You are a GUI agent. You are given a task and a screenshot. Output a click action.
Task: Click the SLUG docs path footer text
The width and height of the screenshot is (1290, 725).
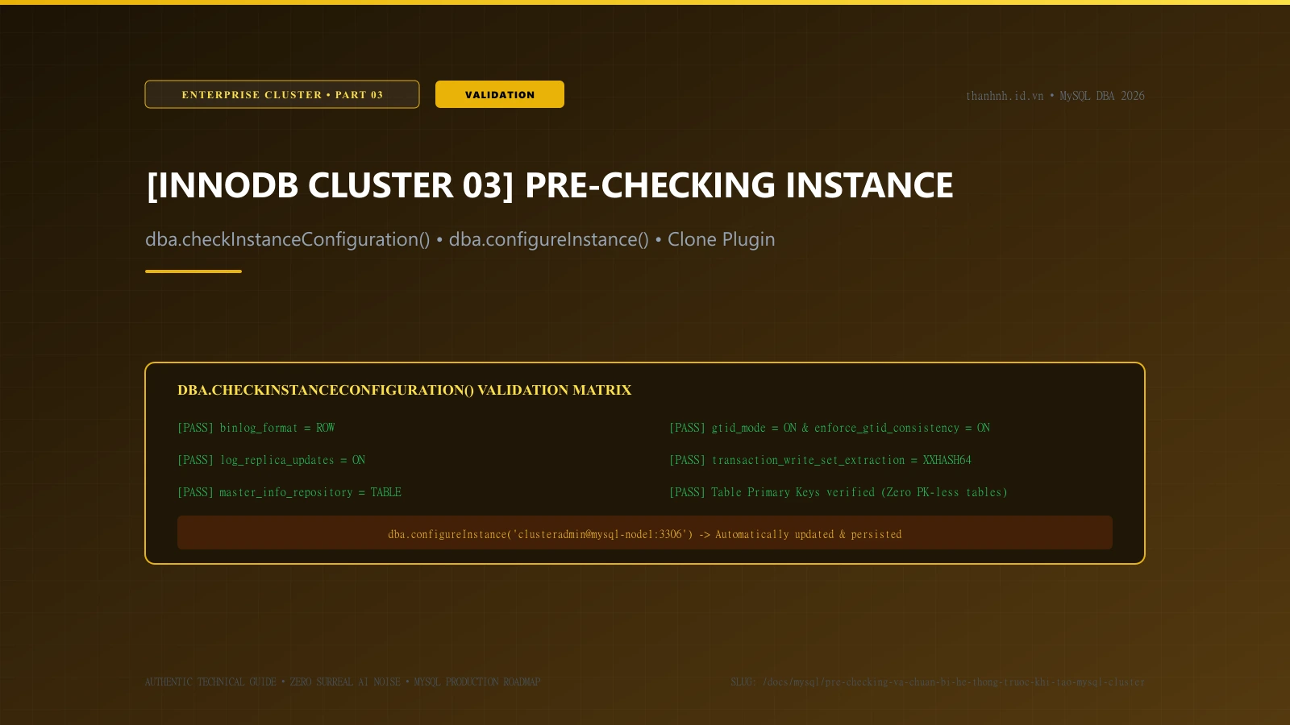pos(938,681)
